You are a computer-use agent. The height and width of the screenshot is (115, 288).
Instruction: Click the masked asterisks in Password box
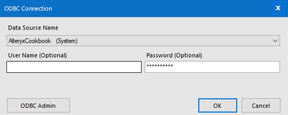click(159, 66)
